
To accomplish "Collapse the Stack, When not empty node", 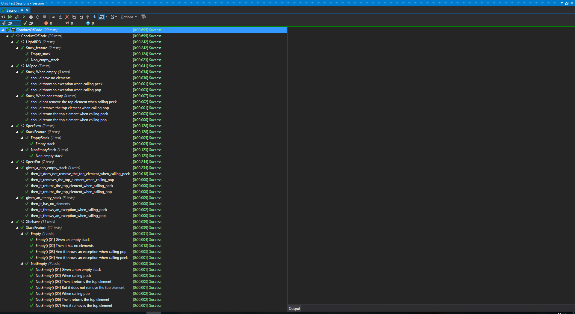I will (17, 96).
